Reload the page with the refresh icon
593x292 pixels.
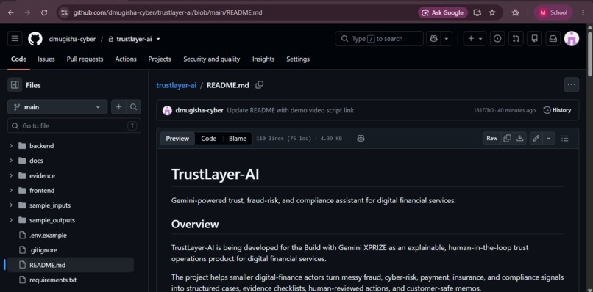[x=44, y=12]
